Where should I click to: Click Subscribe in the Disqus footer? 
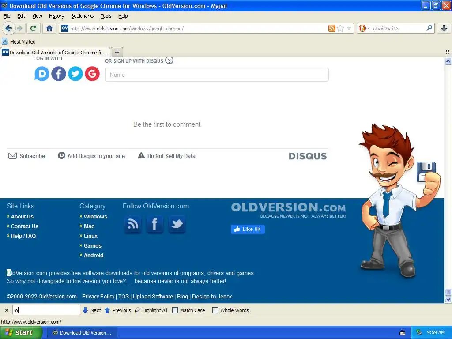26,156
